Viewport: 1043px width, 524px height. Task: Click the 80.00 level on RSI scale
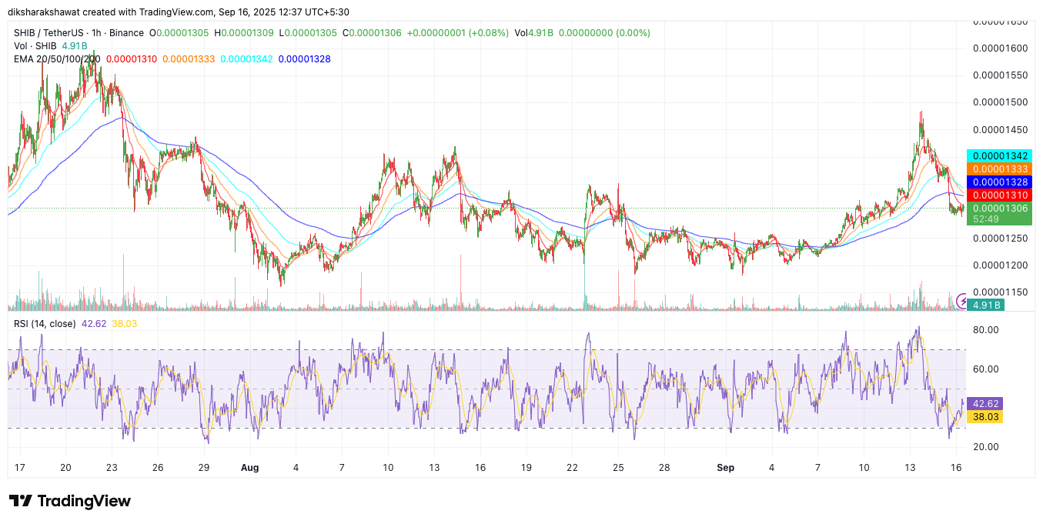[986, 330]
